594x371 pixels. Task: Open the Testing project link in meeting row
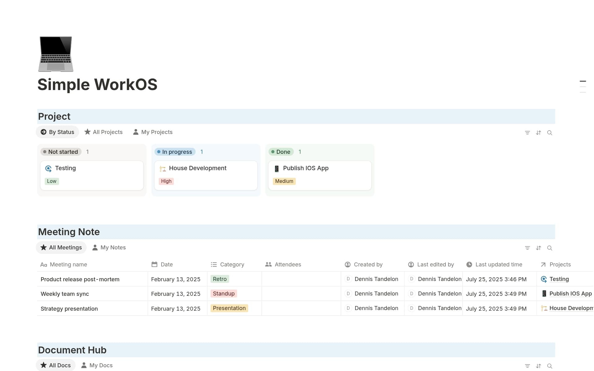click(x=559, y=279)
